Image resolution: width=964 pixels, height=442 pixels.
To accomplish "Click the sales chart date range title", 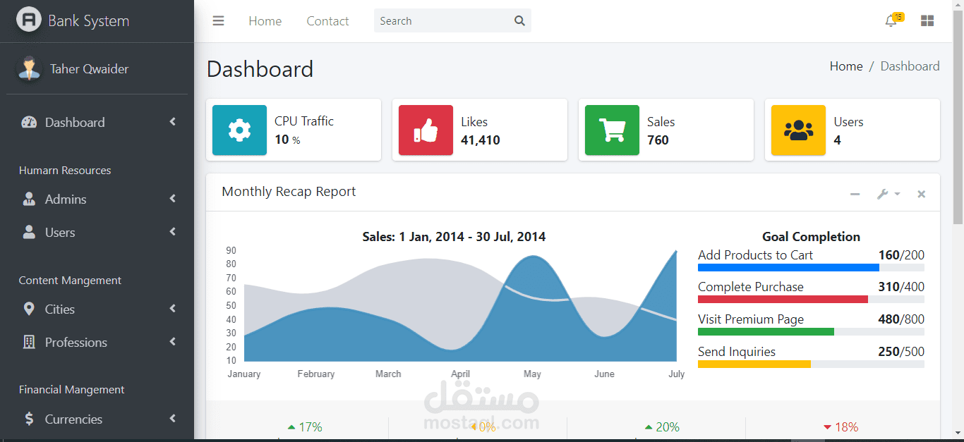I will tap(454, 236).
